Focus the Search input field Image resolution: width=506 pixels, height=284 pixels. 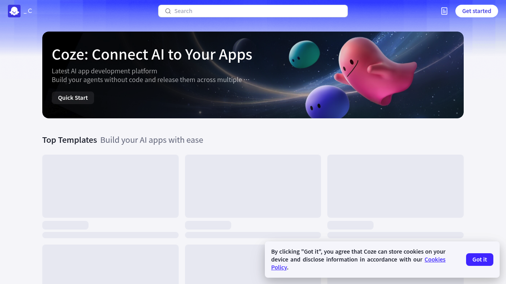[253, 11]
